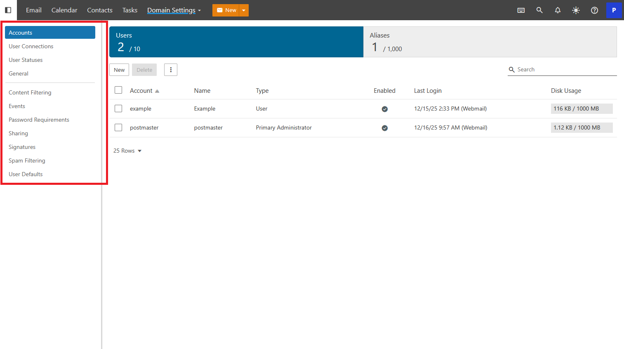Open the profile avatar P menu
Image resolution: width=624 pixels, height=349 pixels.
click(614, 10)
